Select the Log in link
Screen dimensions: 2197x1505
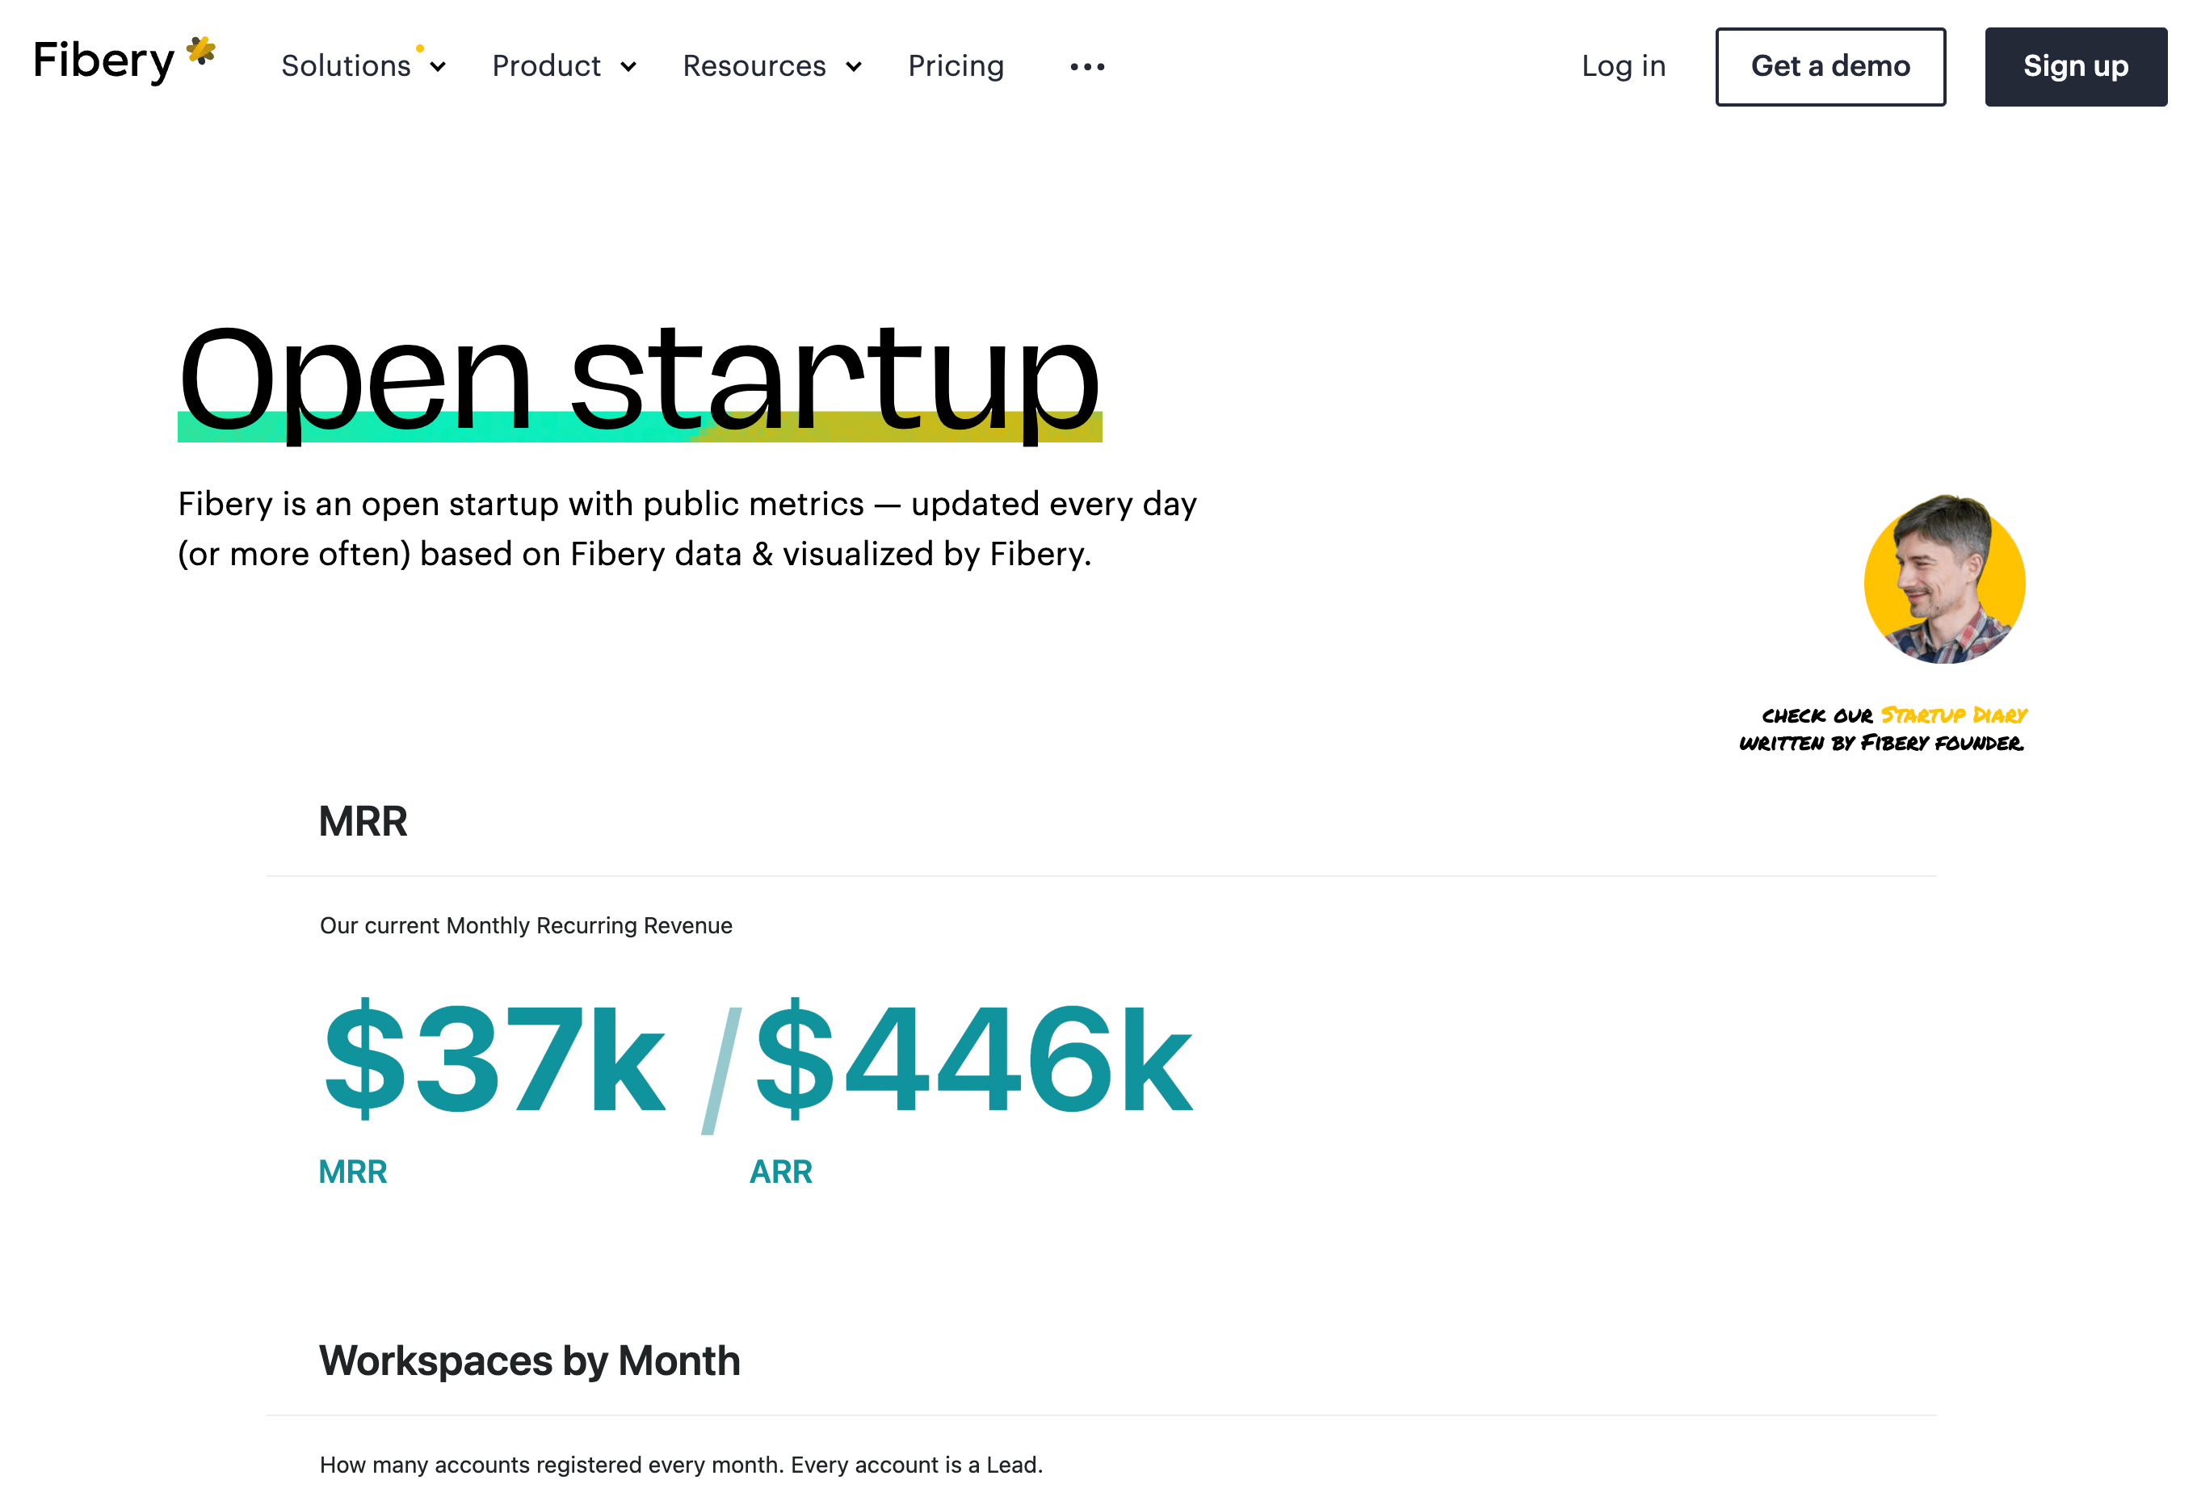(1624, 66)
